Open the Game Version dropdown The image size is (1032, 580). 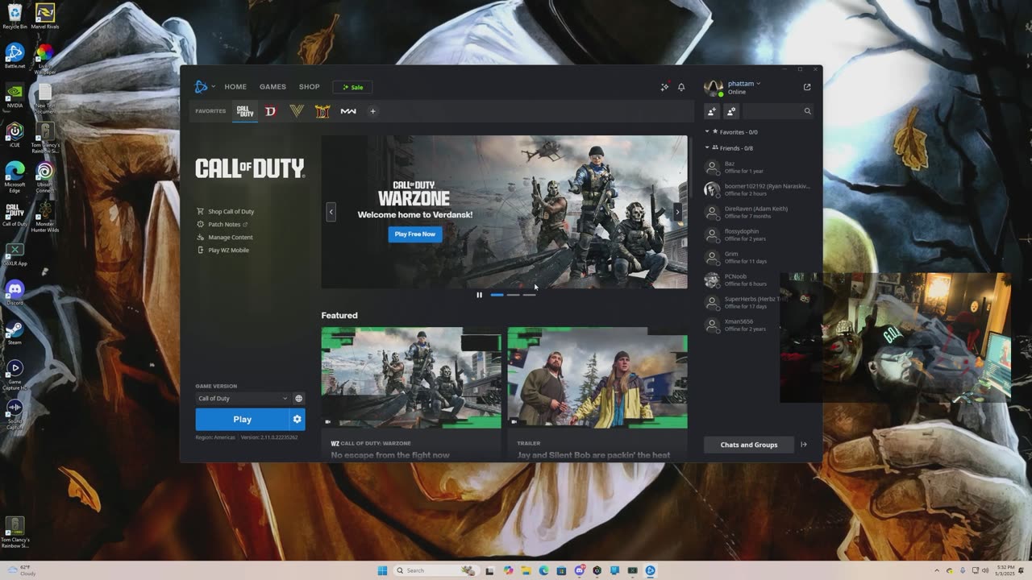(243, 399)
